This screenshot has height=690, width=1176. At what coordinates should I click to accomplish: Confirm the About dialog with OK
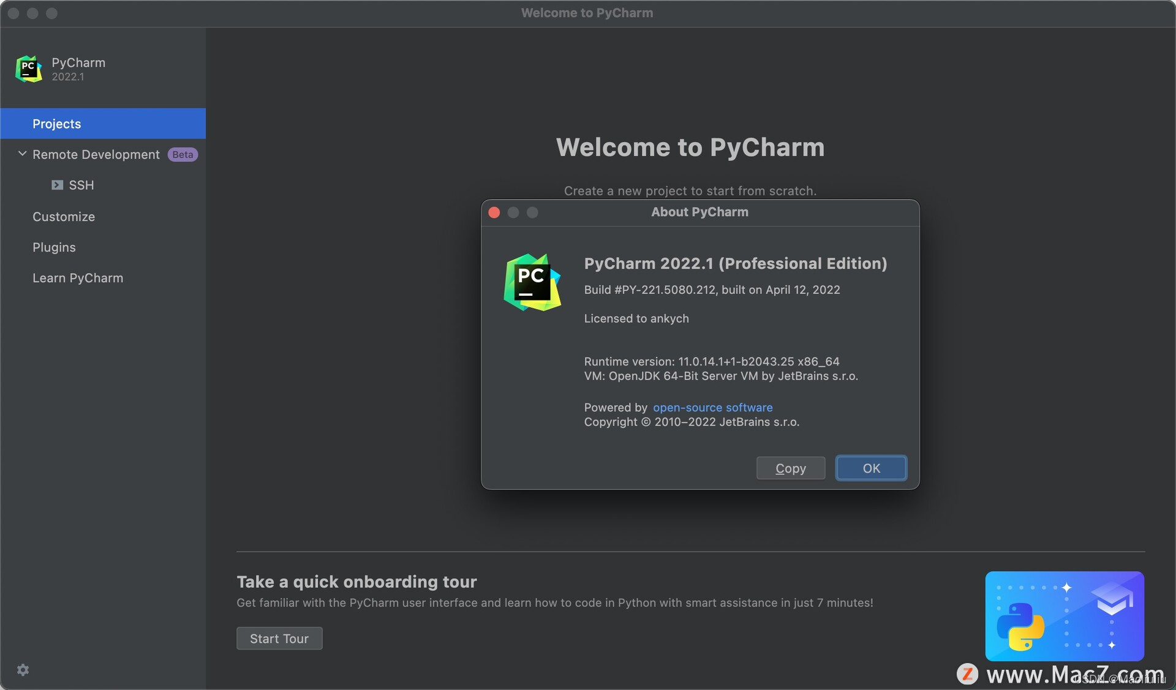[x=870, y=468]
